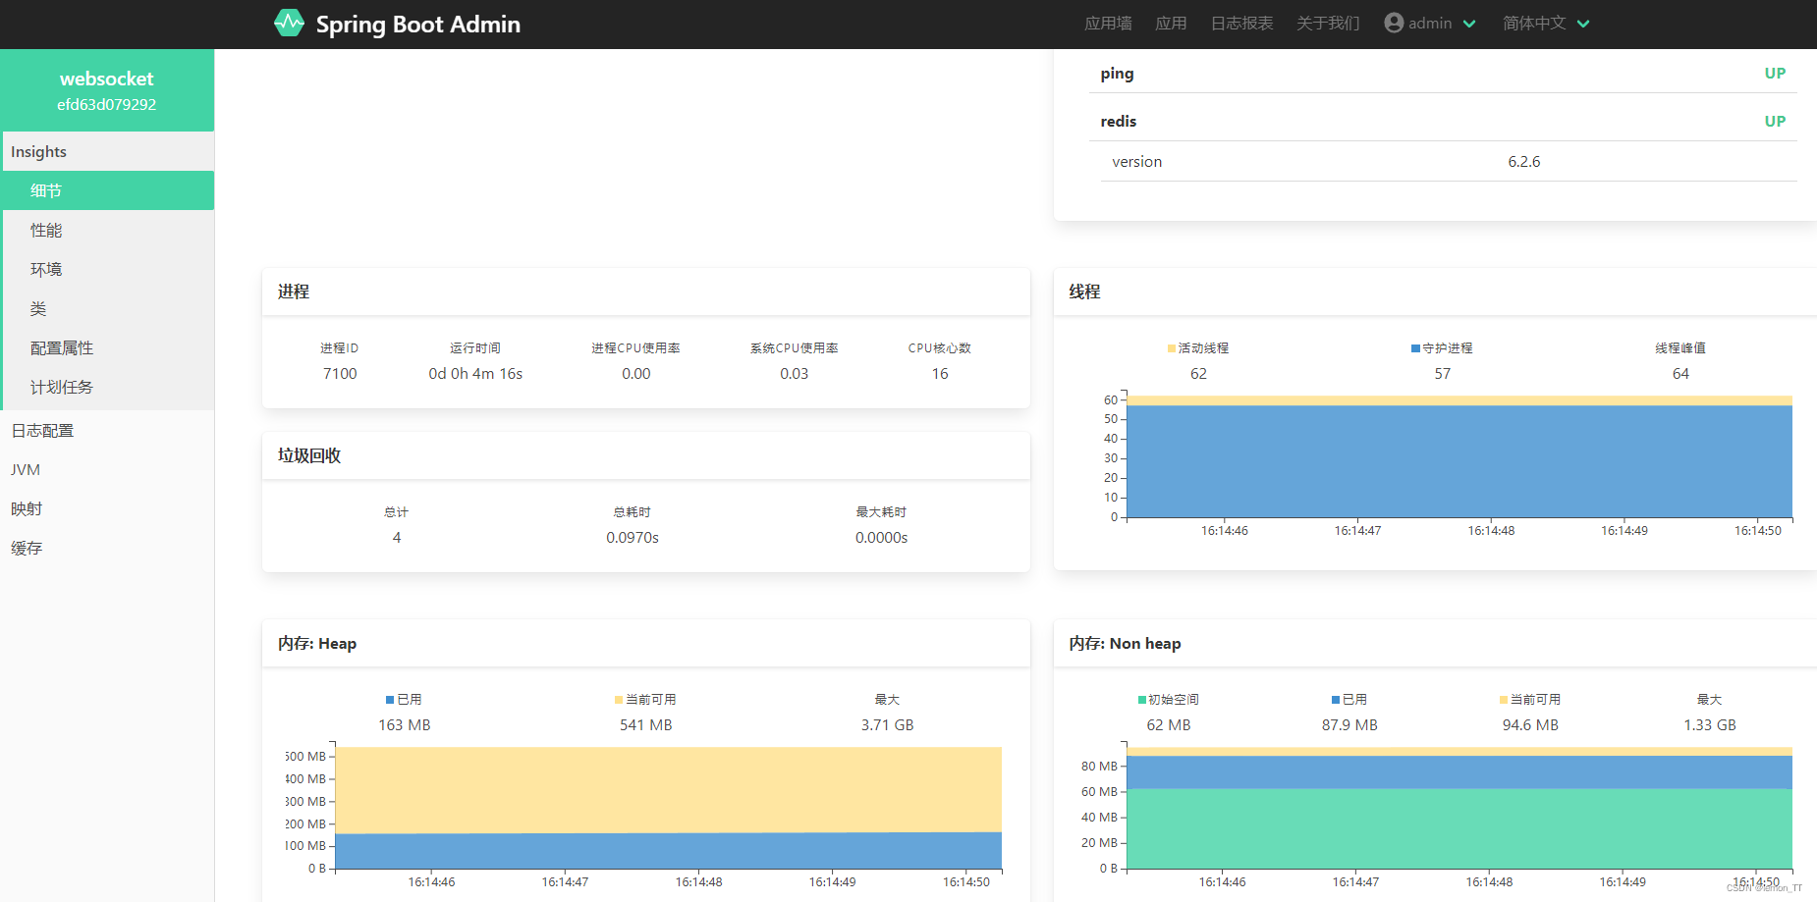Click the 进程 card header
This screenshot has height=902, width=1817.
(646, 292)
